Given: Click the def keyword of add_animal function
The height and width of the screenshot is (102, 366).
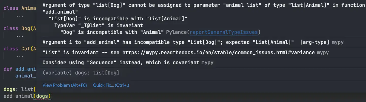Looking at the screenshot, I should [x=8, y=69].
